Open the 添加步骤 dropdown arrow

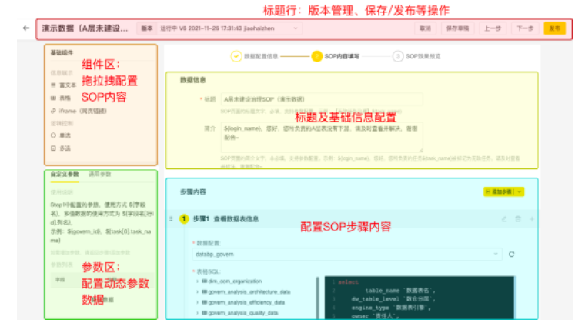pyautogui.click(x=520, y=191)
